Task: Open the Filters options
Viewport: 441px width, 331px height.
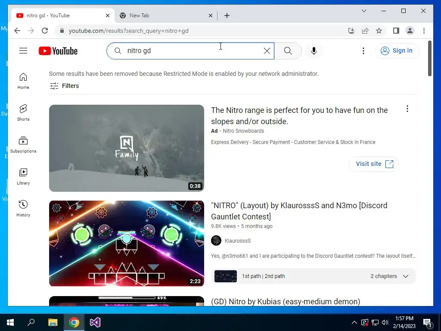Action: (x=65, y=86)
